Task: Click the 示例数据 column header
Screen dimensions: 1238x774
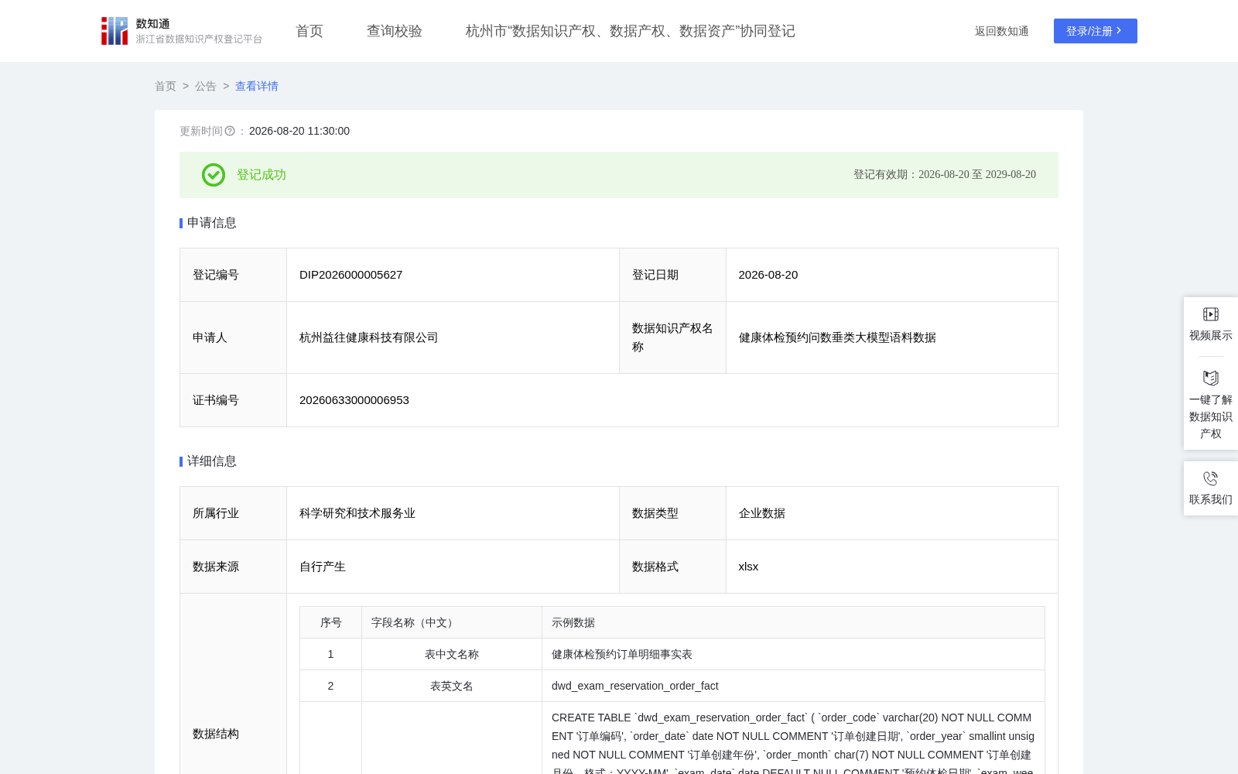Action: 794,622
